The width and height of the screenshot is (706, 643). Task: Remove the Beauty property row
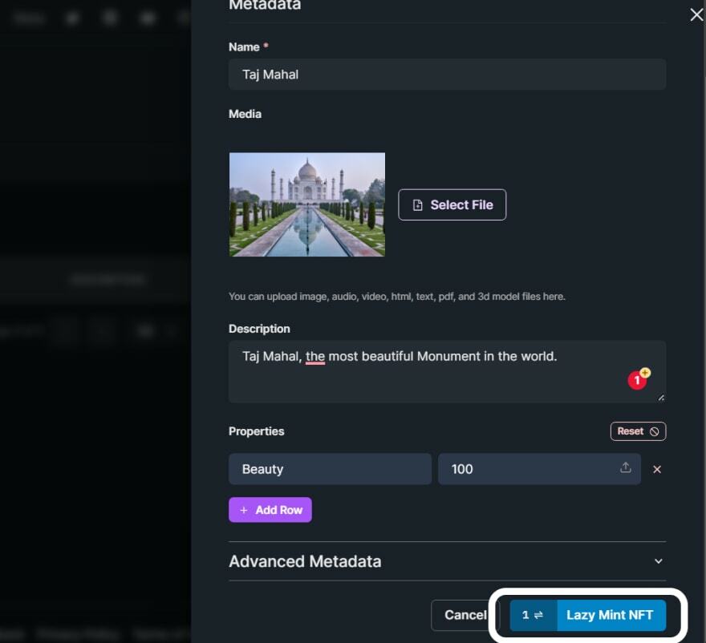tap(657, 469)
